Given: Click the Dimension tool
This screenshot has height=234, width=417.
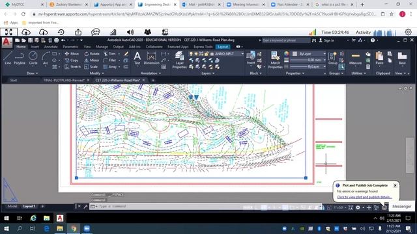Looking at the screenshot, I should pos(151,58).
